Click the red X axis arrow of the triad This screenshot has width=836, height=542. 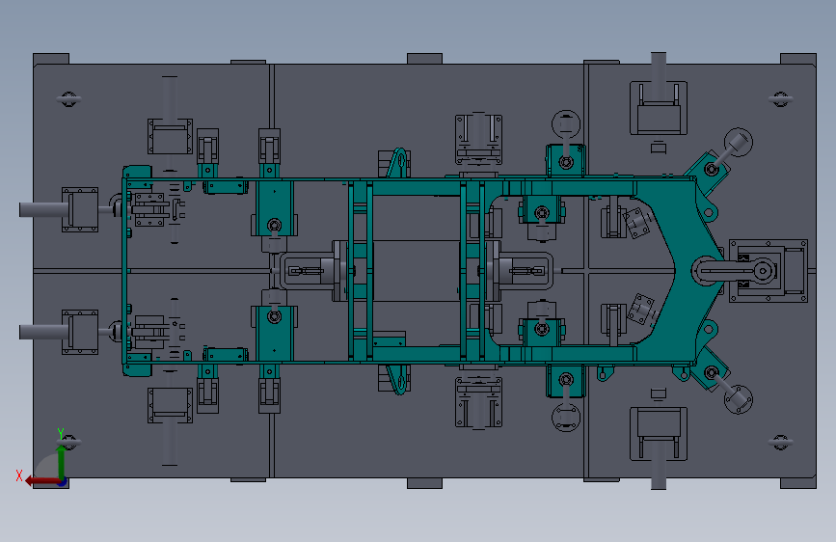tap(41, 481)
